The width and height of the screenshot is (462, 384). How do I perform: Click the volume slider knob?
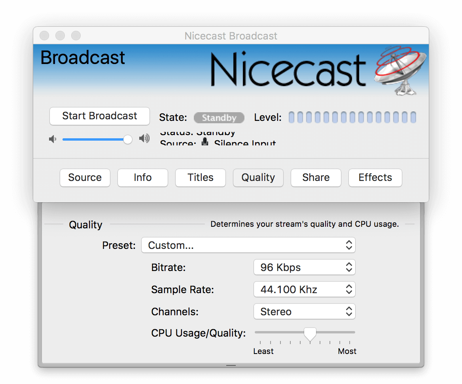click(128, 139)
